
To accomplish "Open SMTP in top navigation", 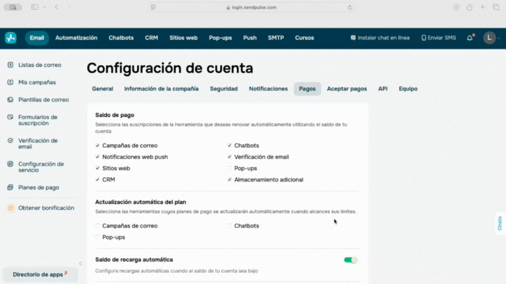I will [x=275, y=38].
